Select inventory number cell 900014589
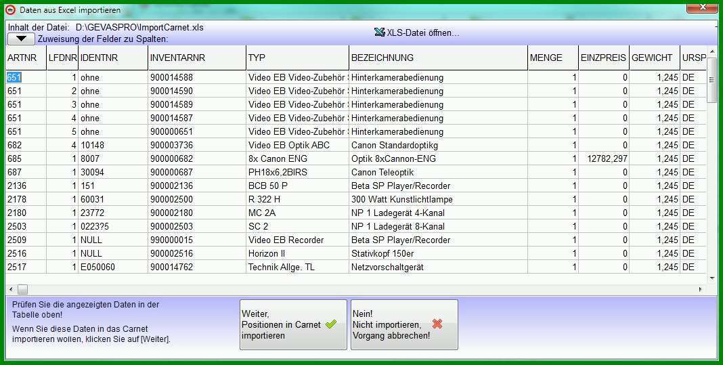The height and width of the screenshot is (365, 723). point(198,104)
